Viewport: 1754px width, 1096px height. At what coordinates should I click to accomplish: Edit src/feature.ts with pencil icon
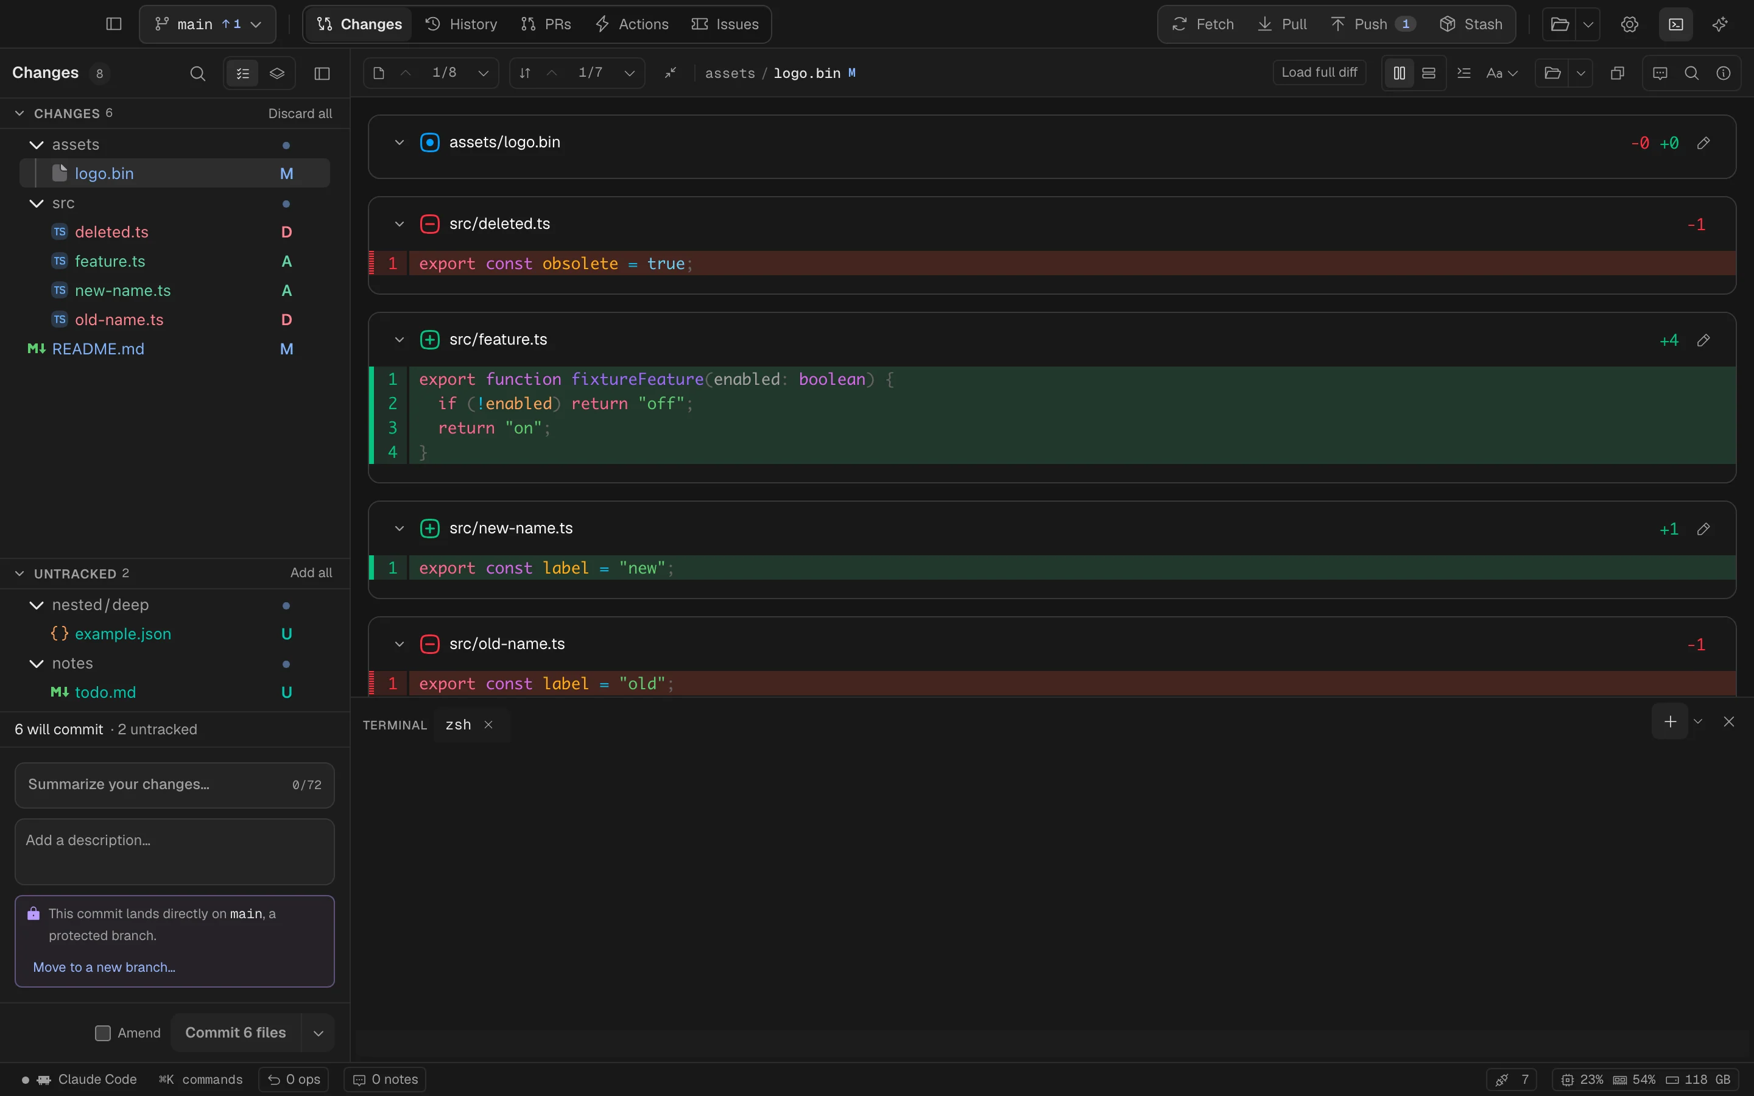[x=1703, y=340]
